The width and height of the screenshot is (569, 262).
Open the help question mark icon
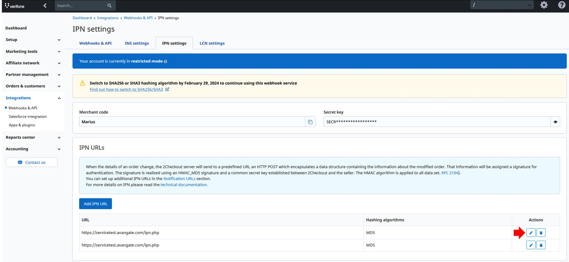click(x=562, y=5)
